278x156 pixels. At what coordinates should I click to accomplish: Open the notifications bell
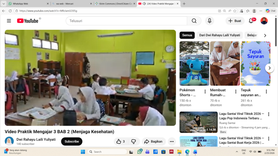pyautogui.click(x=251, y=21)
